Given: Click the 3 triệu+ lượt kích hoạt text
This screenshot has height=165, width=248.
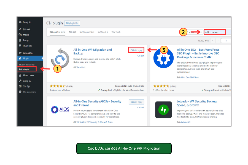Looking at the screenshot, I should click(x=163, y=90).
